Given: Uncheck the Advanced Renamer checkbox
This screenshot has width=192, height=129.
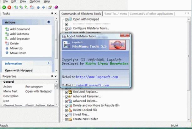Looking at the screenshot, I should pyautogui.click(x=67, y=97).
